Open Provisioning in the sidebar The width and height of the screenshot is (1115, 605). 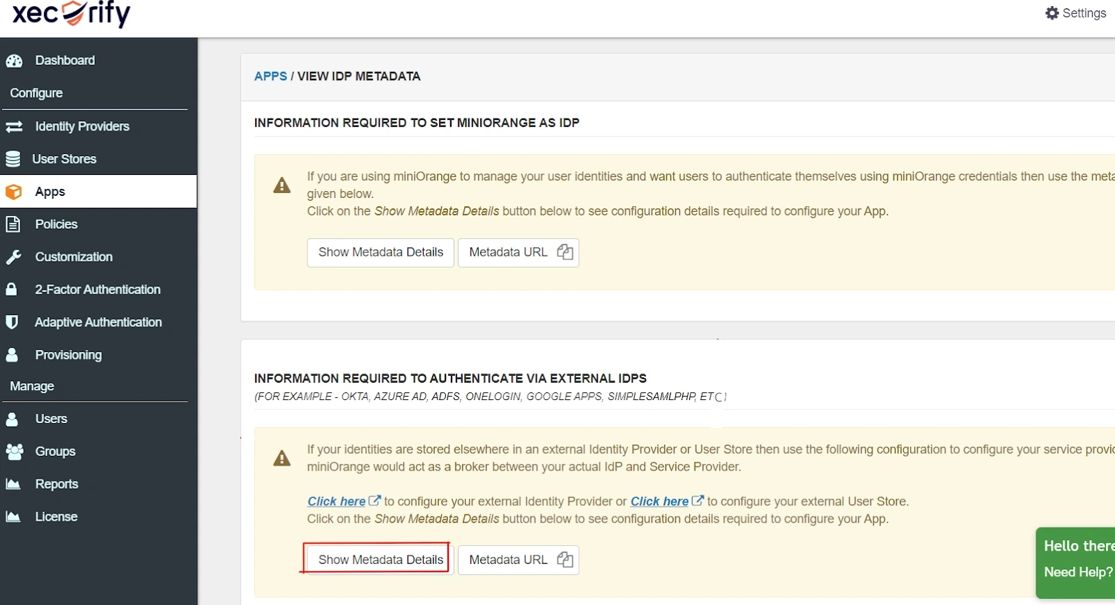click(68, 355)
